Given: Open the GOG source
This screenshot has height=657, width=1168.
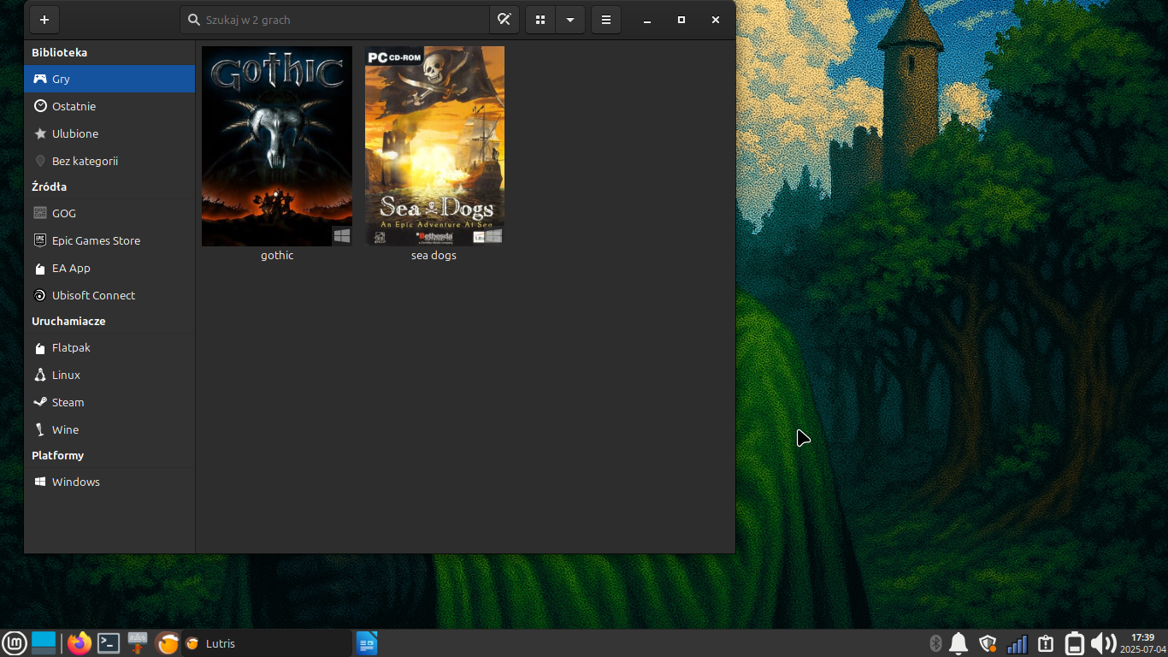Looking at the screenshot, I should tap(109, 213).
